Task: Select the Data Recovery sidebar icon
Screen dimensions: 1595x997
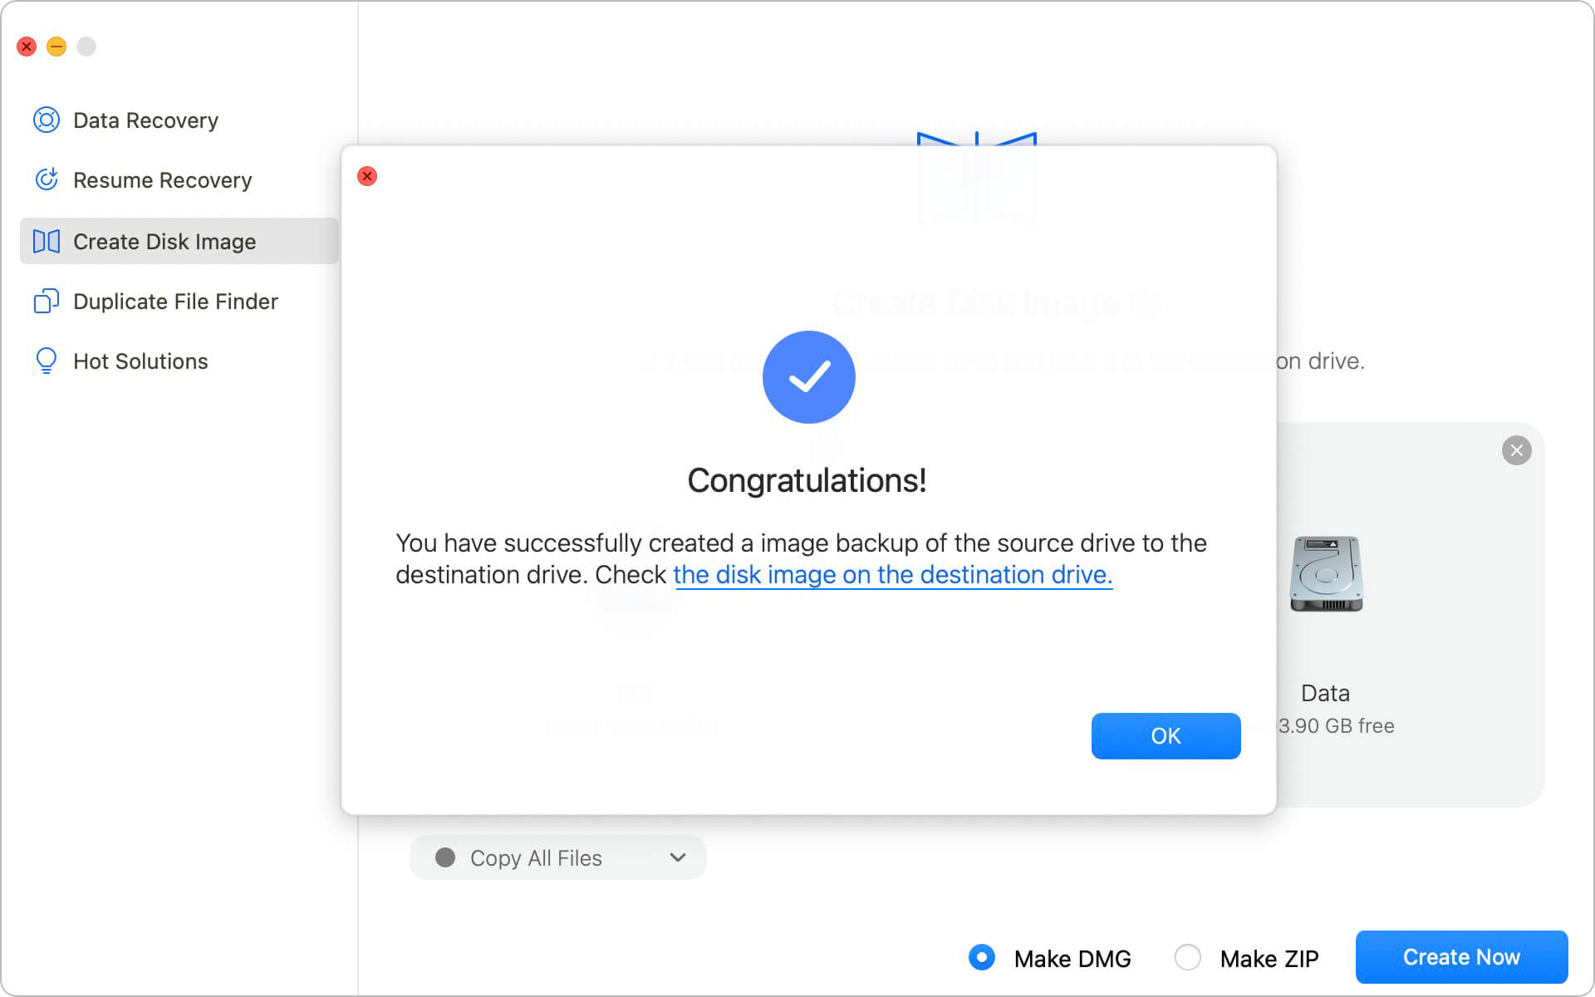Action: [46, 120]
